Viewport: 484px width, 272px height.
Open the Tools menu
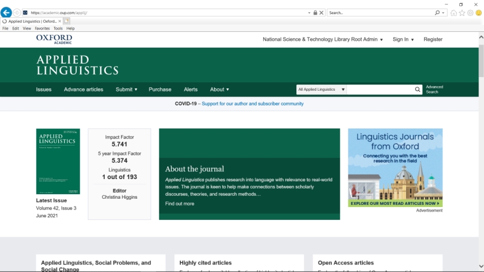click(x=58, y=29)
